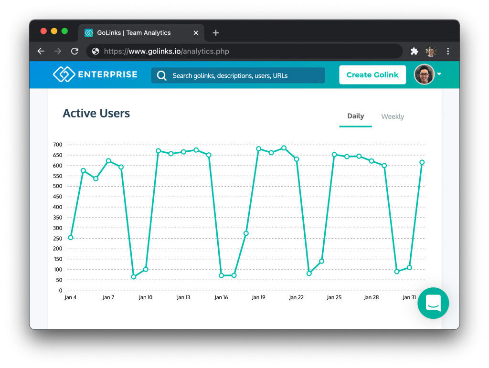The width and height of the screenshot is (489, 368).
Task: Click the site information globe icon in address bar
Action: [x=95, y=51]
